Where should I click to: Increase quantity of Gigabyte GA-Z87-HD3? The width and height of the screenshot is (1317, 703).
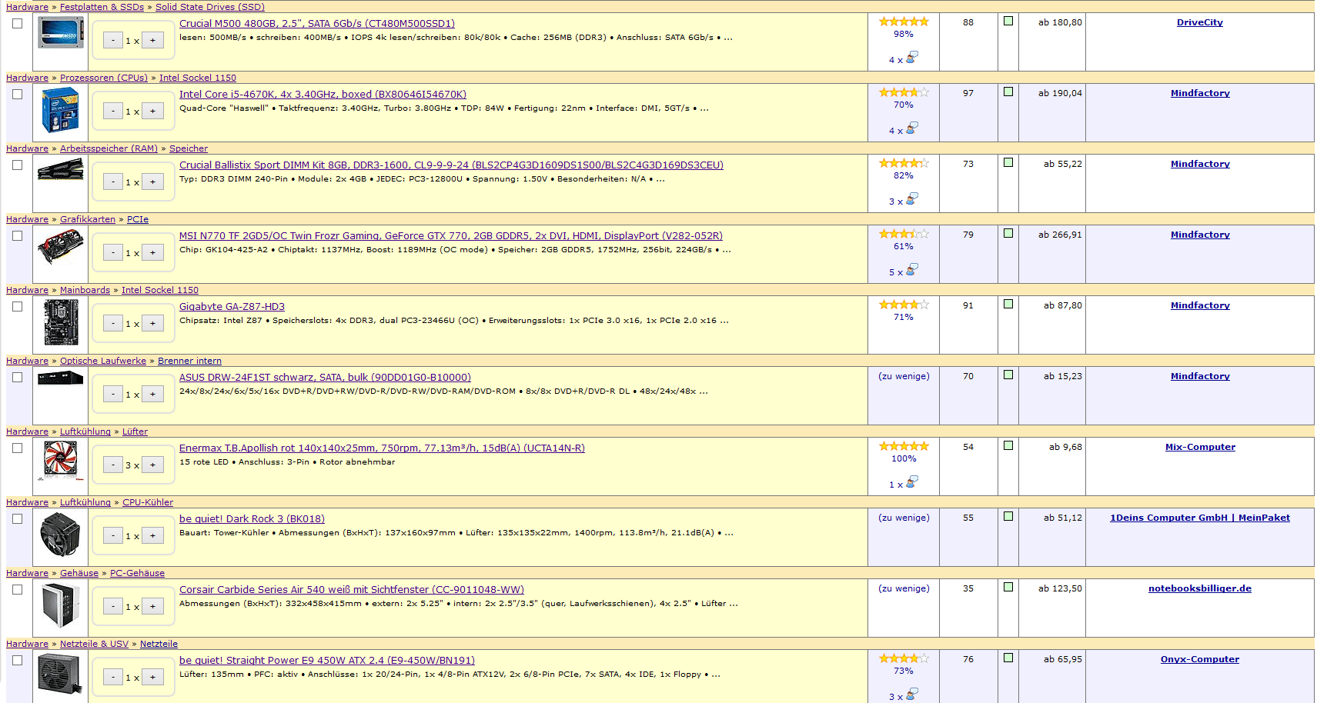point(152,324)
